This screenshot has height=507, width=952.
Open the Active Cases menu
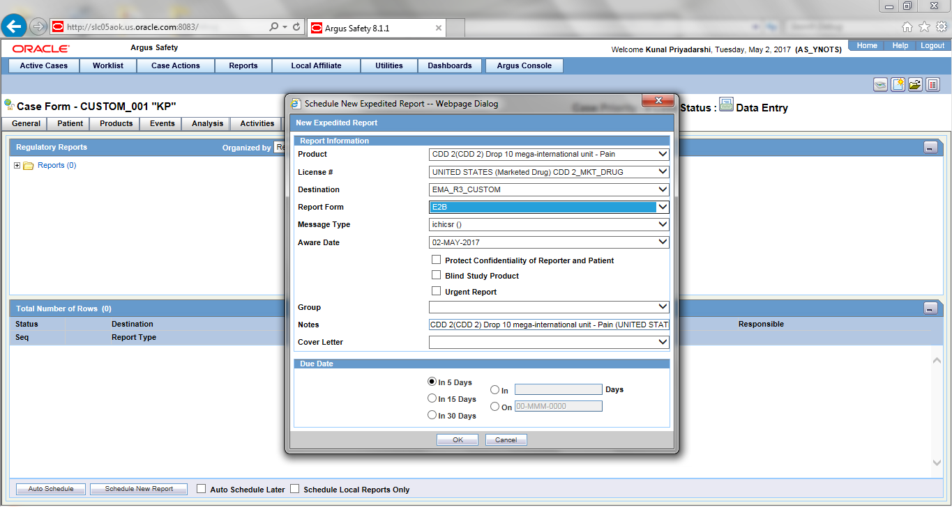pos(44,65)
